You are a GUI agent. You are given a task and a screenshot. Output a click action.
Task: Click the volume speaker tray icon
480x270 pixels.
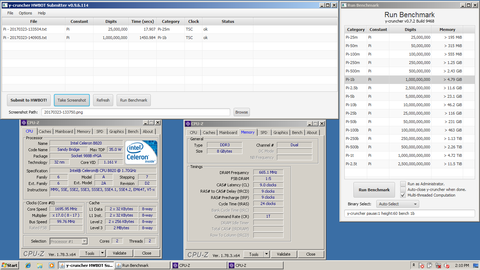447,265
